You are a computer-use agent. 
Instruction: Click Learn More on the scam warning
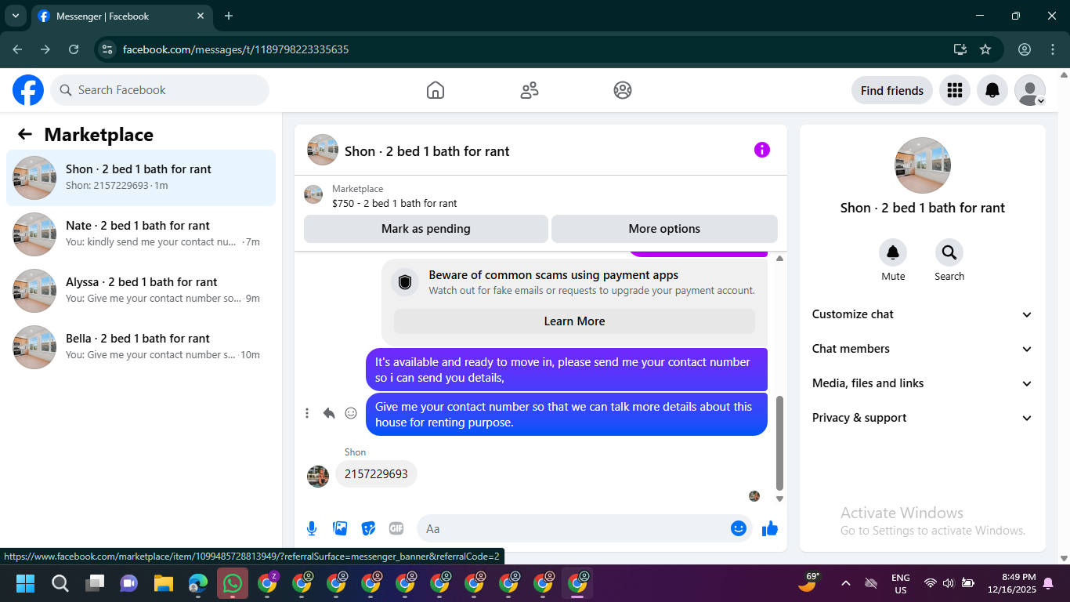574,321
